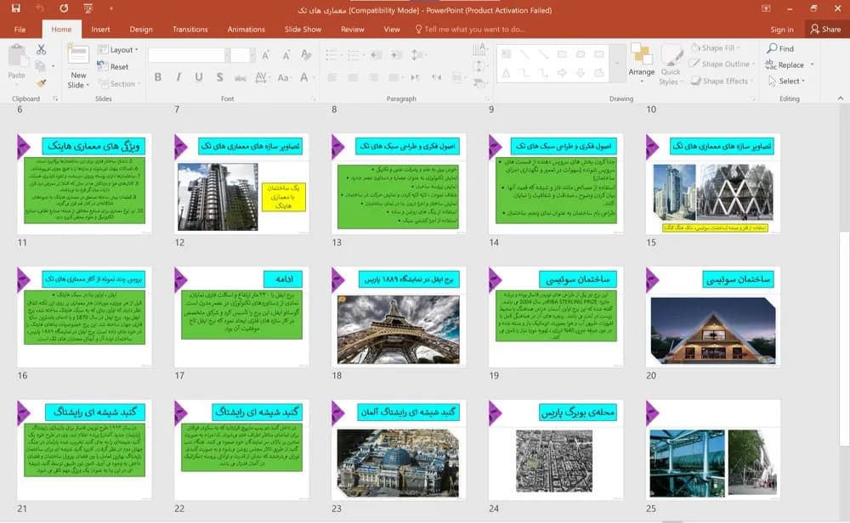This screenshot has height=523, width=850.
Task: Switch to the Slide Show tab
Action: coord(303,29)
